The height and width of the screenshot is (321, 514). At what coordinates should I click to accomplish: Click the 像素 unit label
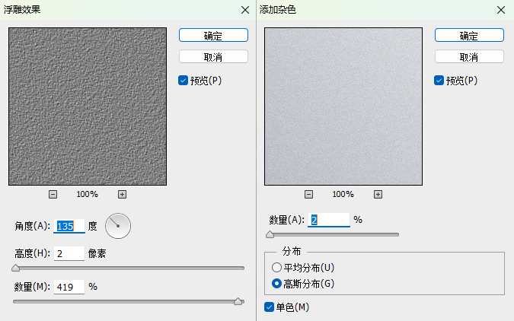pos(97,253)
